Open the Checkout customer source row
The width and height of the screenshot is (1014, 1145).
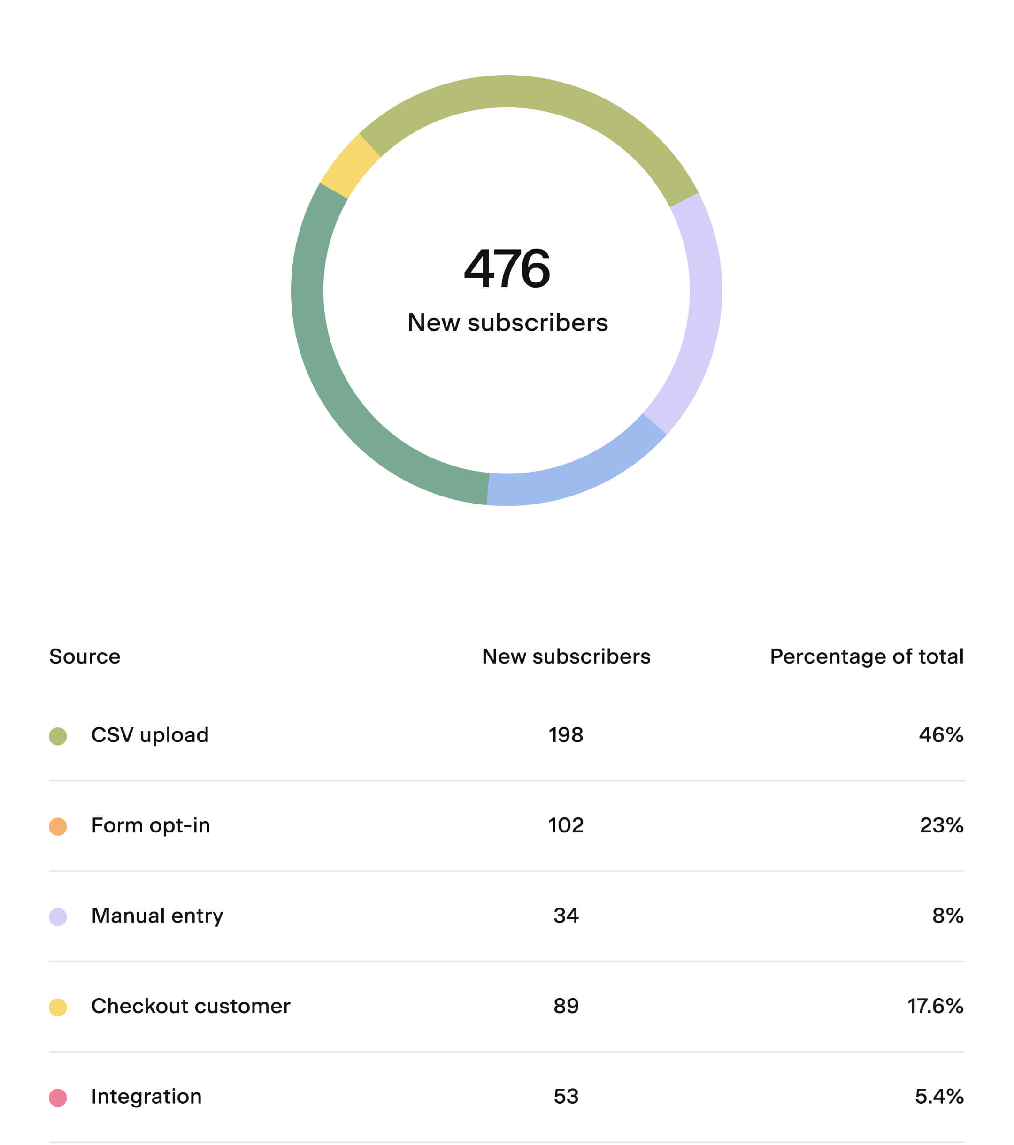coord(191,1006)
